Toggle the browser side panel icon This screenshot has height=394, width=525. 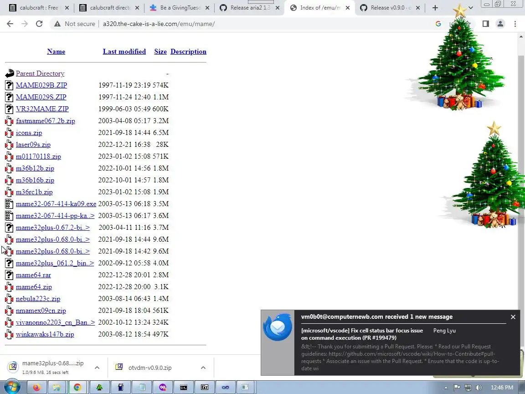(485, 24)
